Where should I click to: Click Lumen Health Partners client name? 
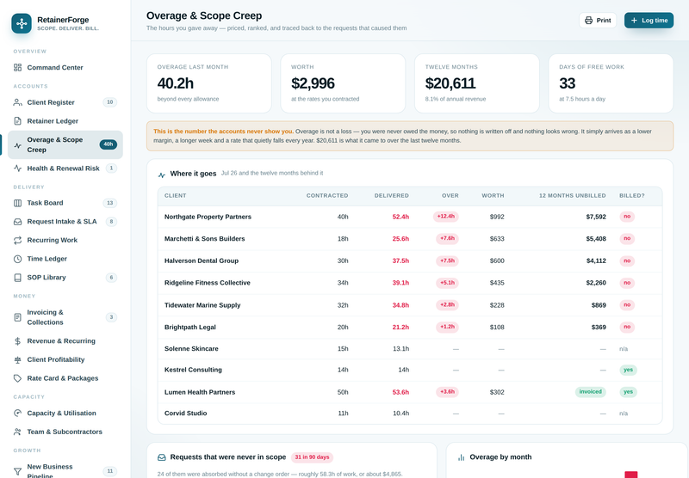click(x=200, y=392)
